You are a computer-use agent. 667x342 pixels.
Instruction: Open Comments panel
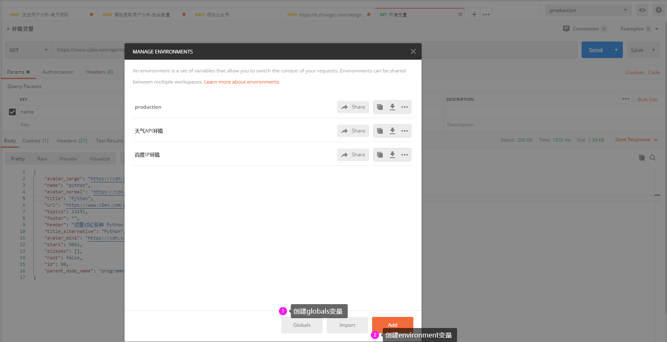585,29
